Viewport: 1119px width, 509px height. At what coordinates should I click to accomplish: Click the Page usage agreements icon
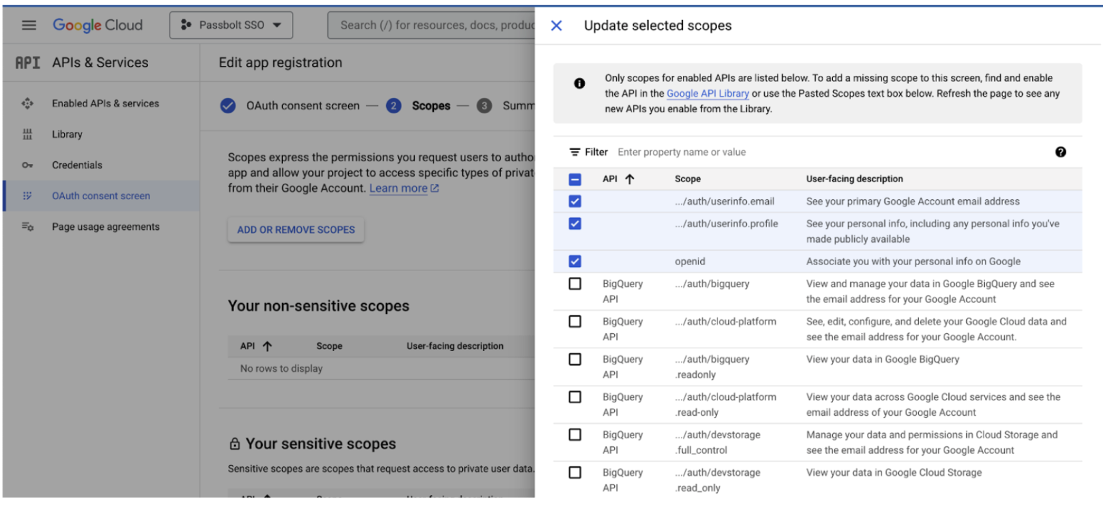pyautogui.click(x=27, y=227)
